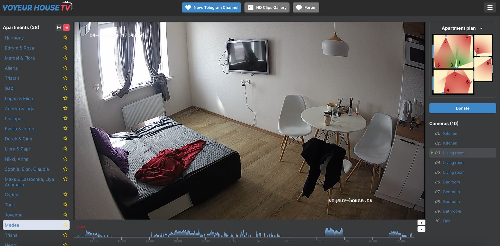
Task: Go to the Forum
Action: click(306, 8)
